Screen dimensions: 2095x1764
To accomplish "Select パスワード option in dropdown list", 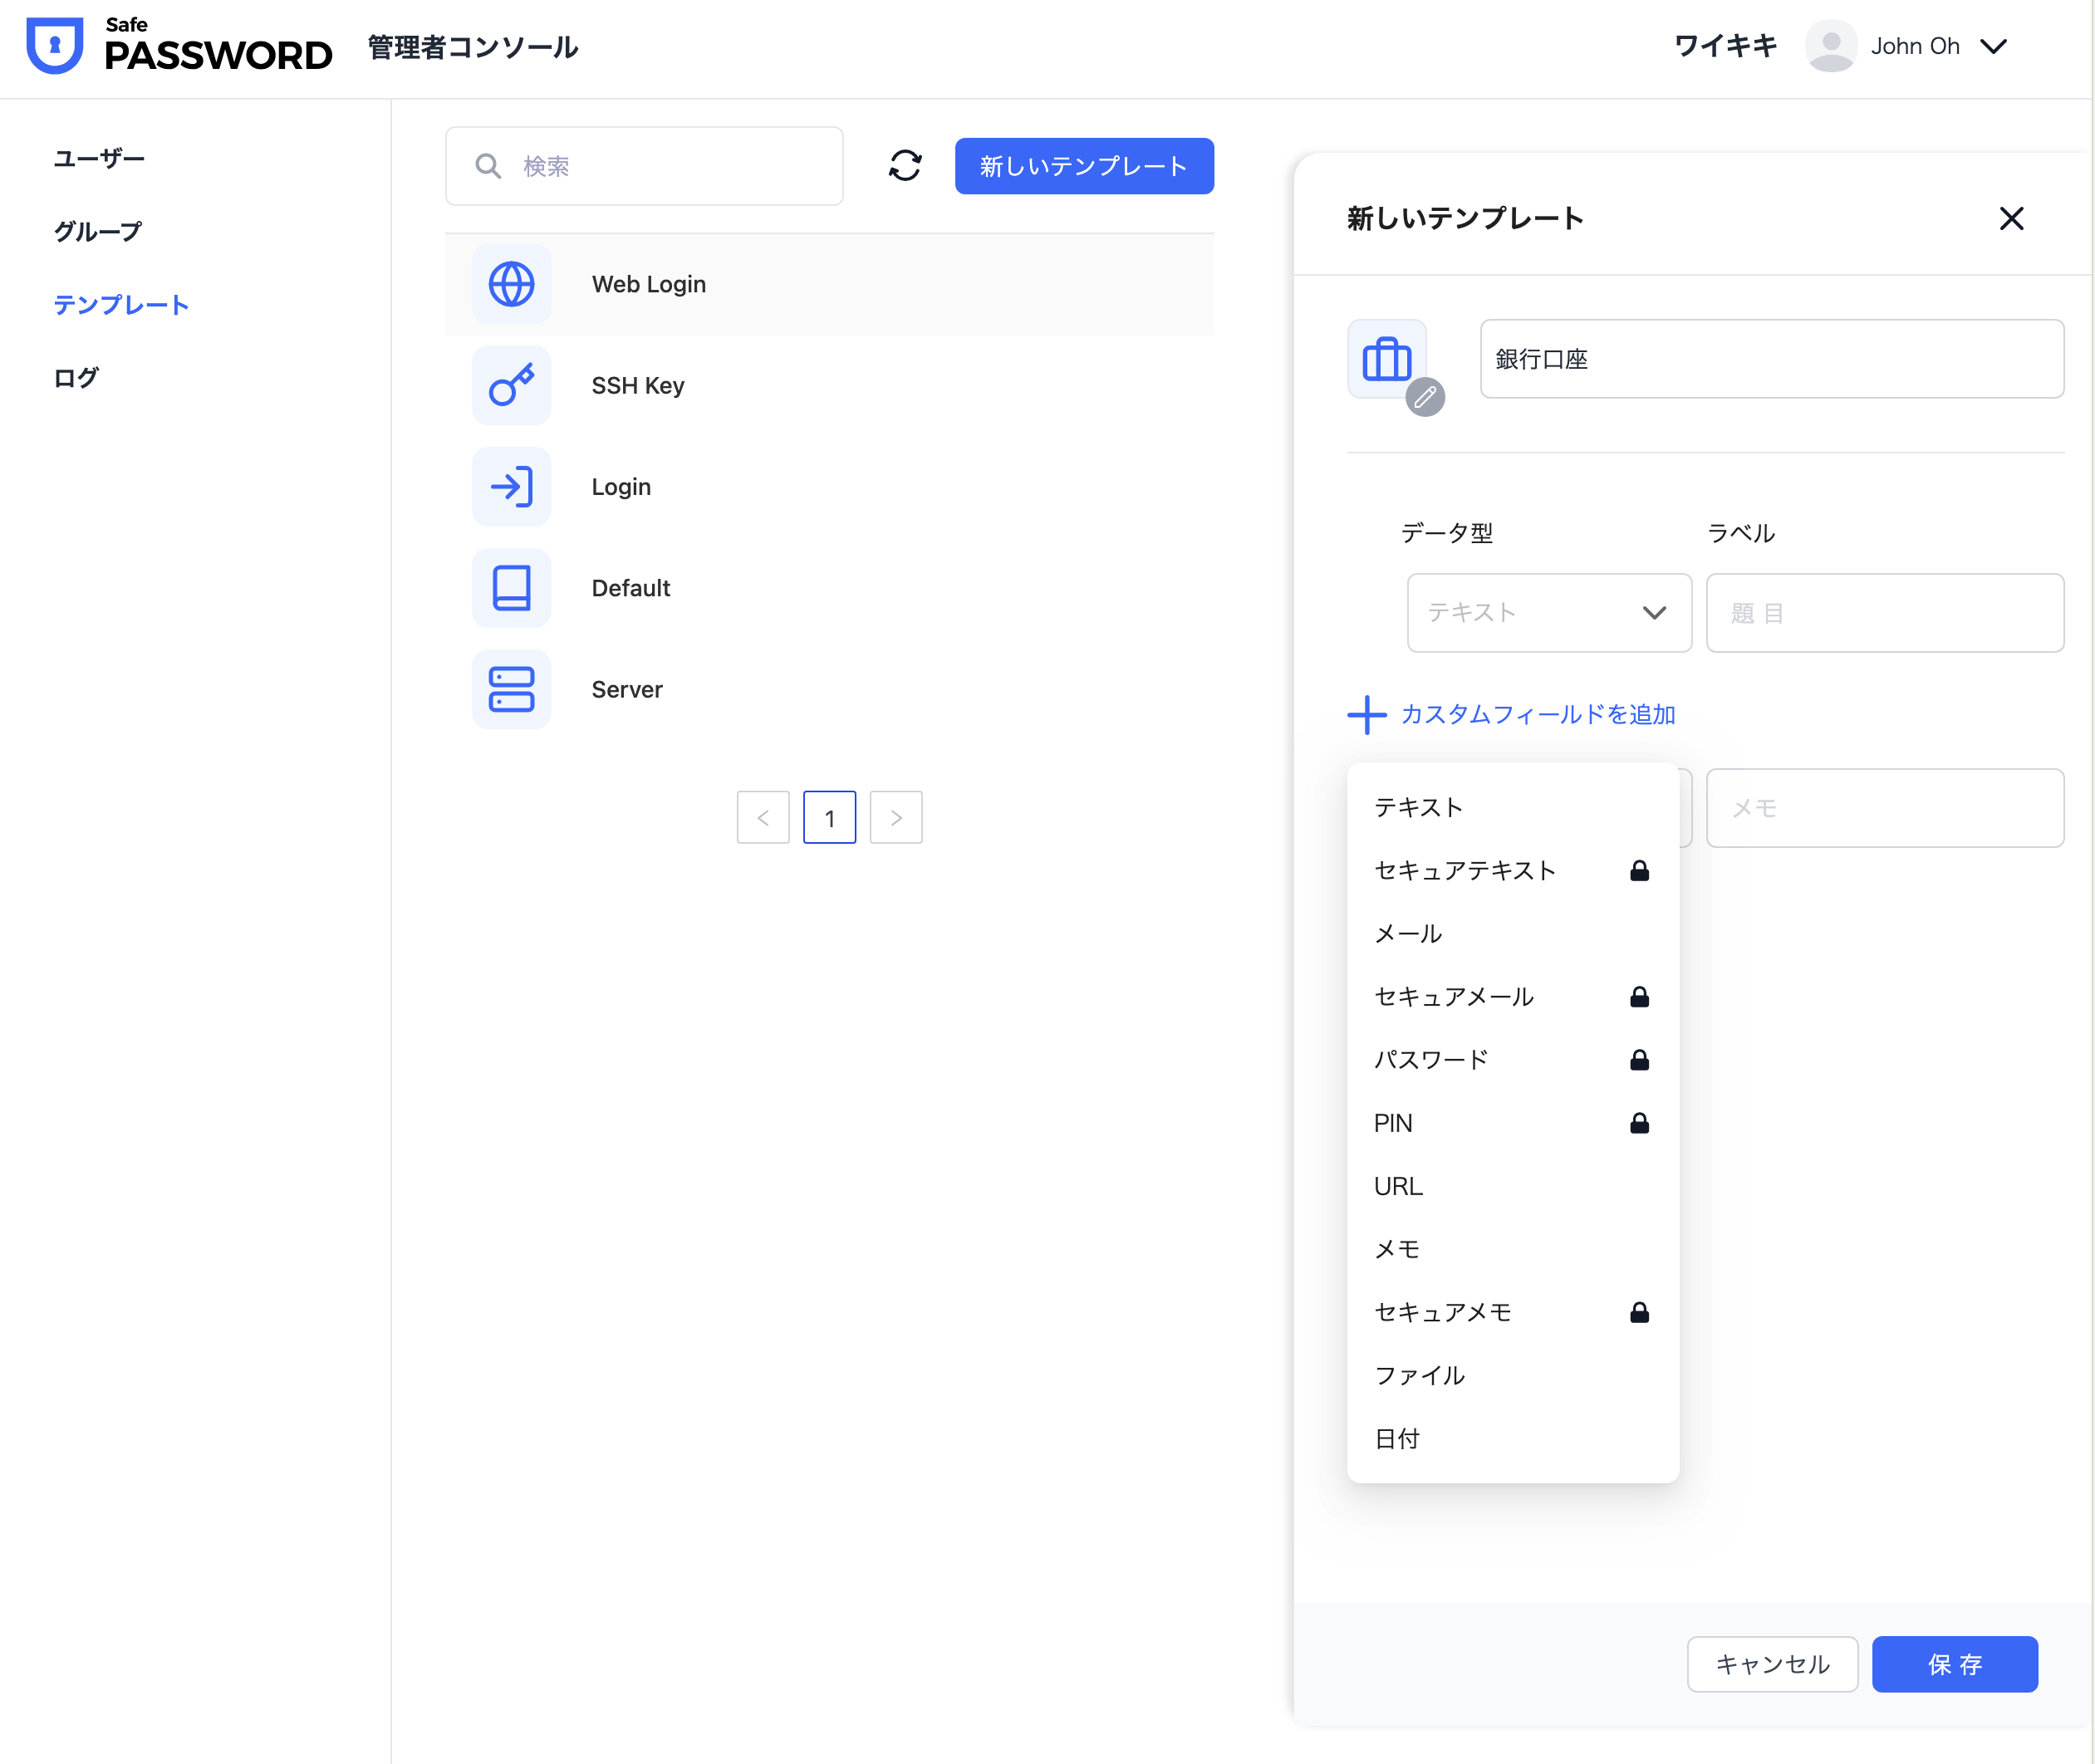I will [x=1431, y=1059].
